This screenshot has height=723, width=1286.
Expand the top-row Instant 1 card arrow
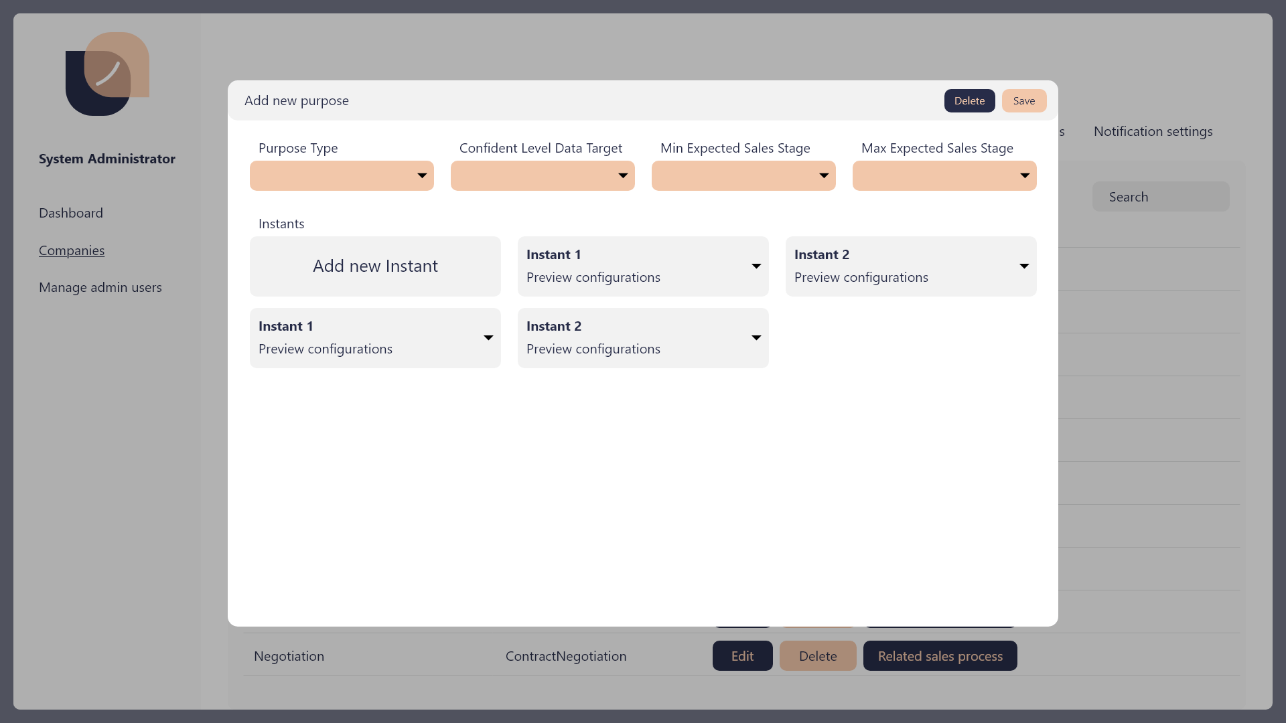point(756,266)
